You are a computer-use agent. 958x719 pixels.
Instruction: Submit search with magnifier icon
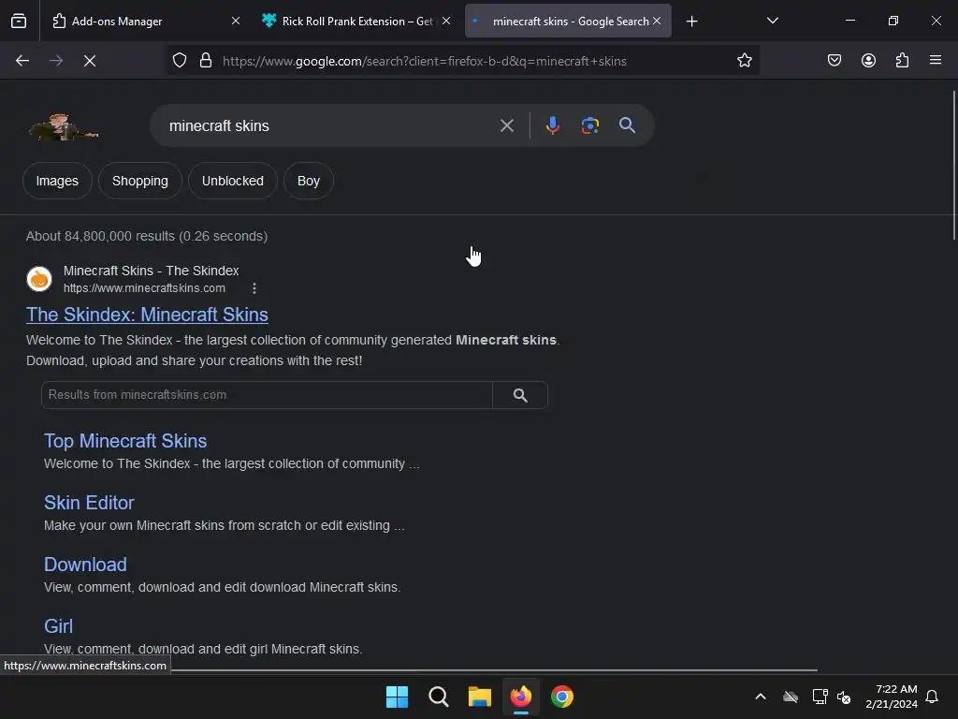click(627, 125)
